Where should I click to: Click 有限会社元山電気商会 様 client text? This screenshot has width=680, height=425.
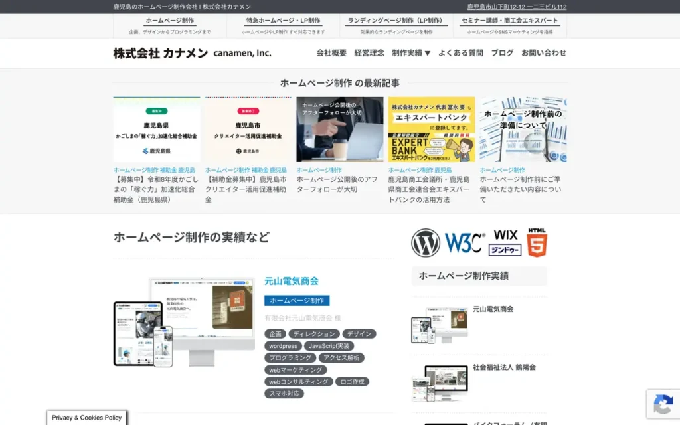click(x=303, y=318)
